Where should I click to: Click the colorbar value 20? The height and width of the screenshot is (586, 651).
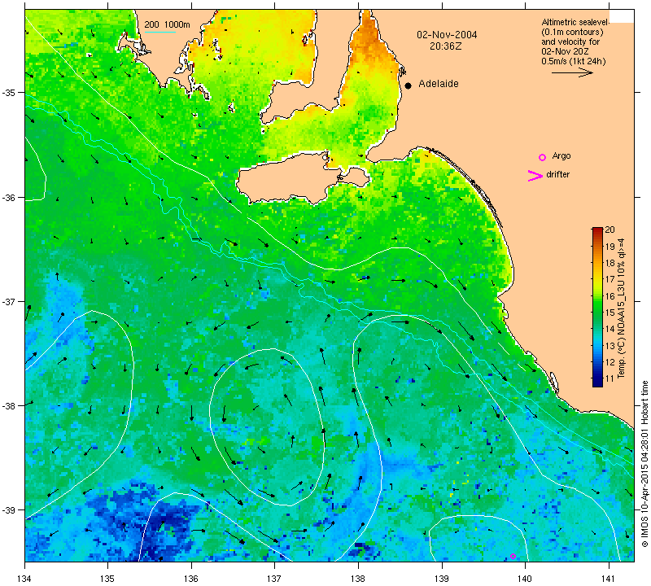pyautogui.click(x=609, y=230)
